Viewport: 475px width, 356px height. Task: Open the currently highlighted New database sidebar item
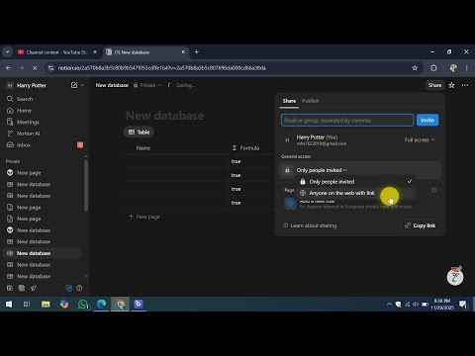coord(42,253)
